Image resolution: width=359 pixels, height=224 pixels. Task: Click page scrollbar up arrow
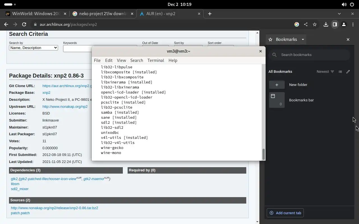[257, 33]
